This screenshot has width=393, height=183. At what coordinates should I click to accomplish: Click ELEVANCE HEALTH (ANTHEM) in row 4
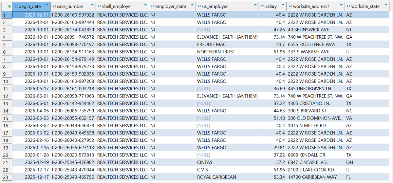227,37
